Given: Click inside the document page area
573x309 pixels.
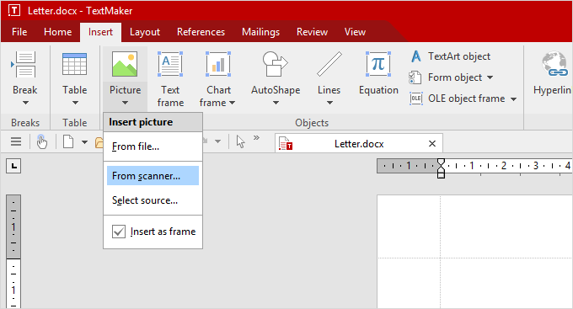Looking at the screenshot, I should tap(474, 251).
